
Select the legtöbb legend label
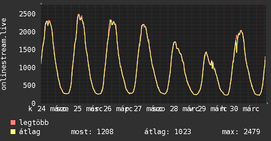(x=34, y=122)
